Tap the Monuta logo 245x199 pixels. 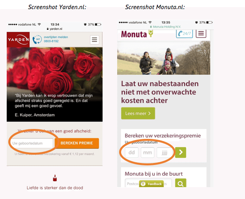click(x=137, y=34)
